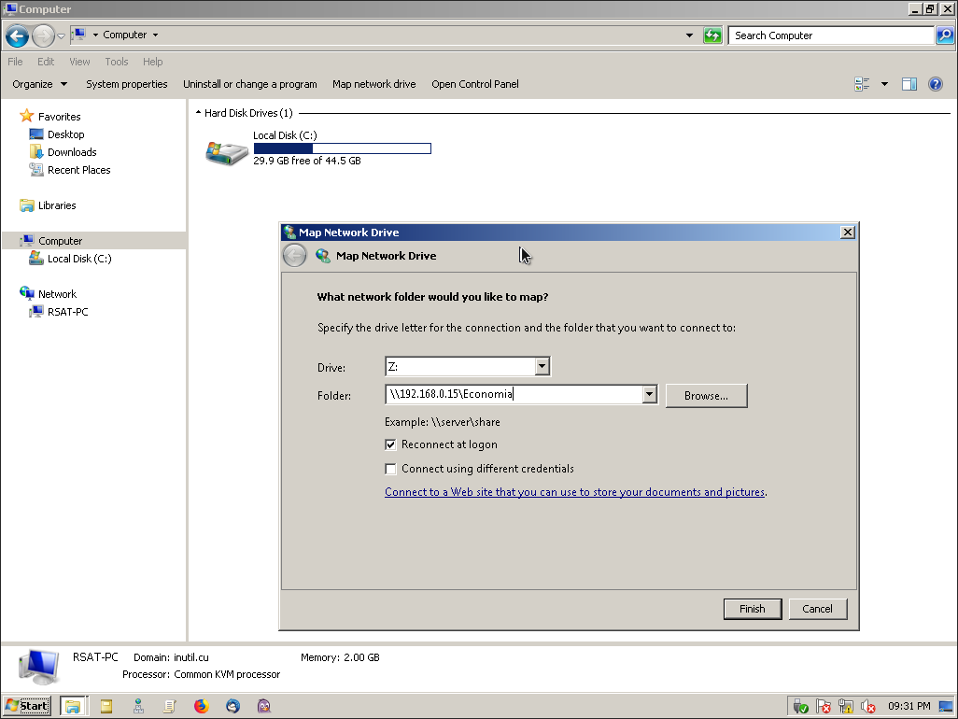Open the Connect to a Web site link
The height and width of the screenshot is (719, 958).
(x=575, y=492)
